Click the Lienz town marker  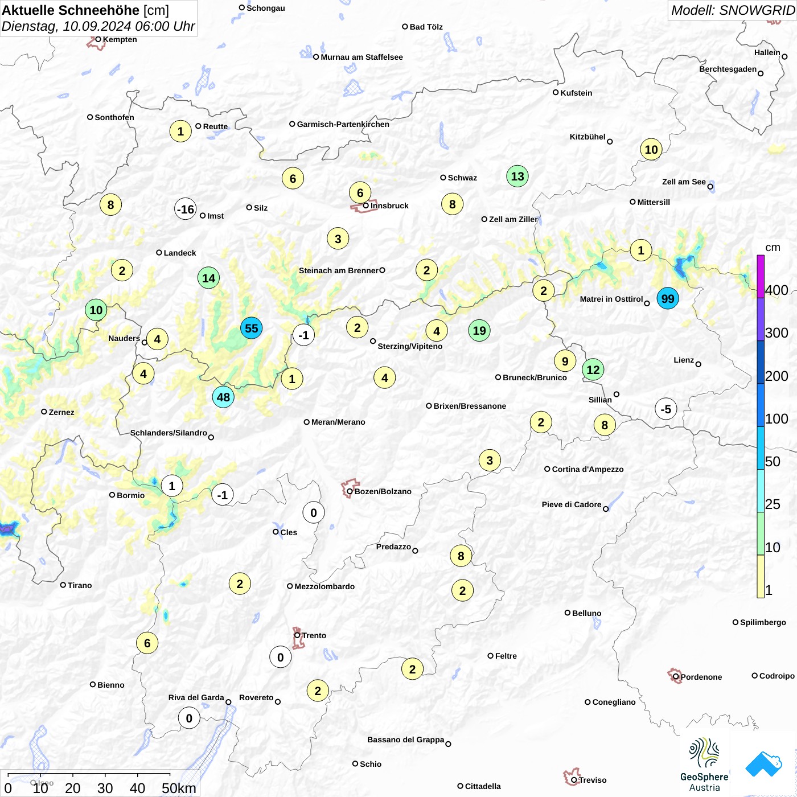click(699, 364)
